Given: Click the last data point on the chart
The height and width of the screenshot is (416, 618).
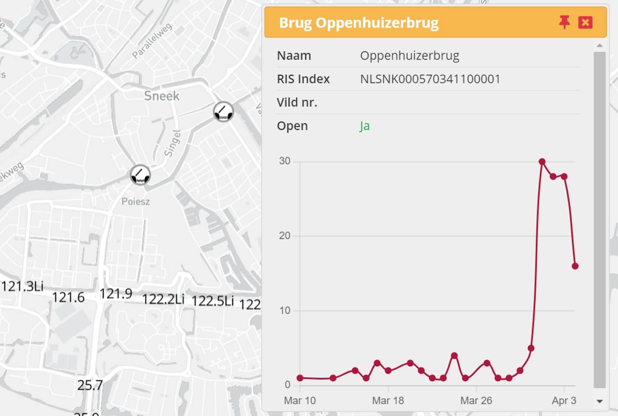Looking at the screenshot, I should (575, 266).
